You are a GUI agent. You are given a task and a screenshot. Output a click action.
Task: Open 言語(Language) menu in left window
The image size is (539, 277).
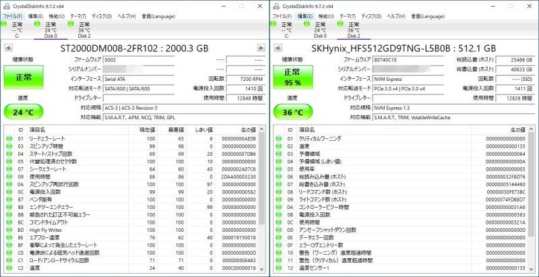tap(158, 16)
